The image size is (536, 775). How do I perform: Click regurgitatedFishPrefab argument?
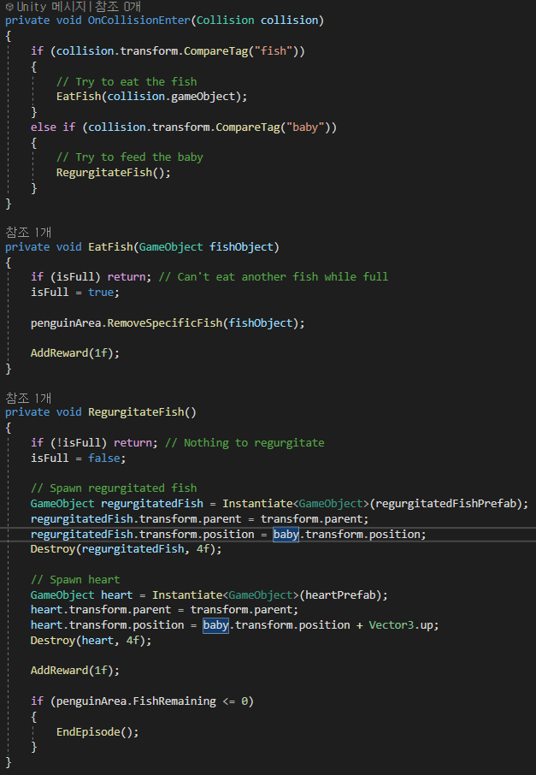coord(445,503)
